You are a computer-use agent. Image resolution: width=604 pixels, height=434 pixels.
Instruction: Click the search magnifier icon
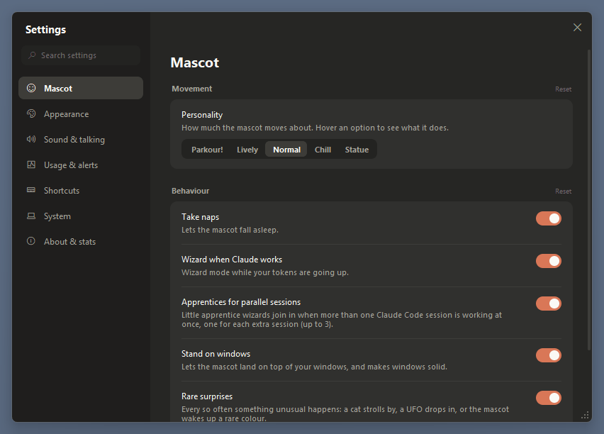point(33,55)
